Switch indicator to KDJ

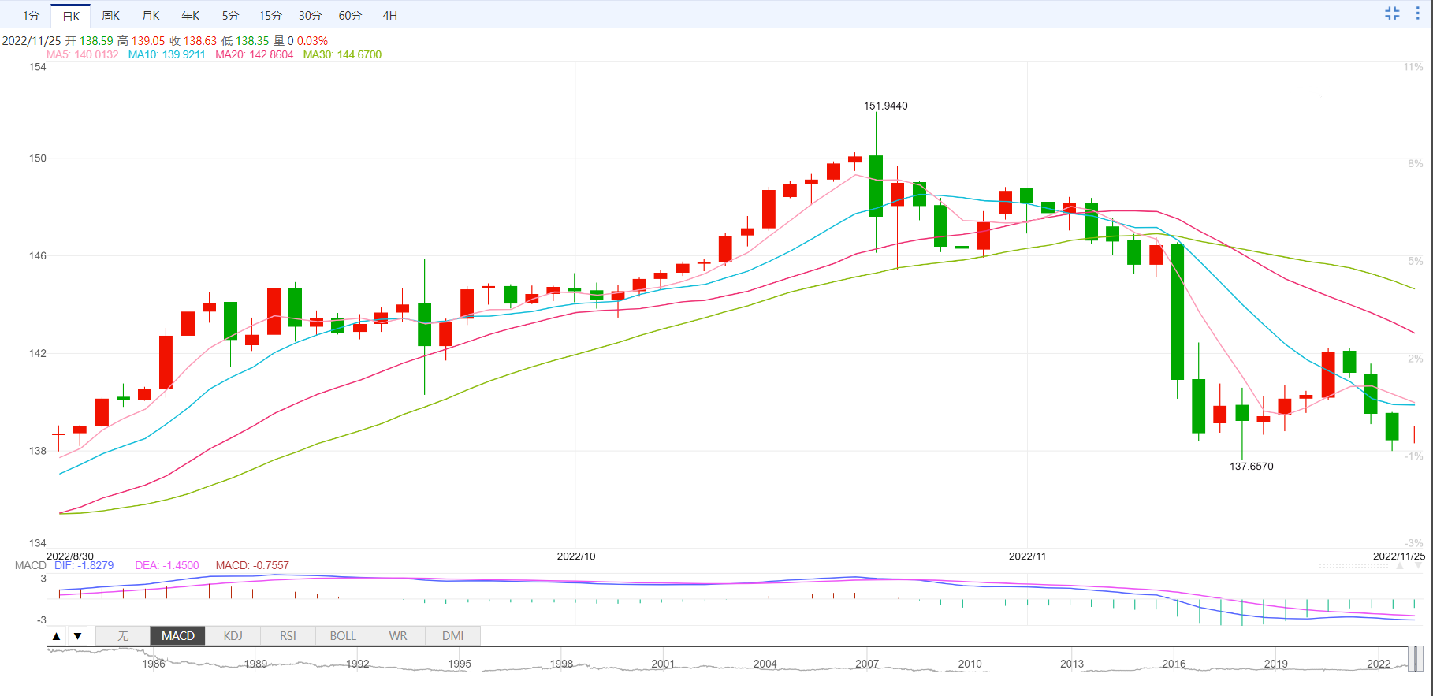(x=233, y=636)
